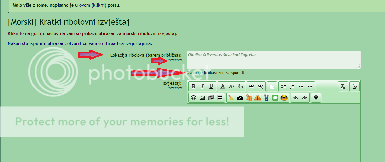Viewport: 385px width, 162px height.
Task: Click the orange warning triangle icon
Action: pyautogui.click(x=257, y=98)
